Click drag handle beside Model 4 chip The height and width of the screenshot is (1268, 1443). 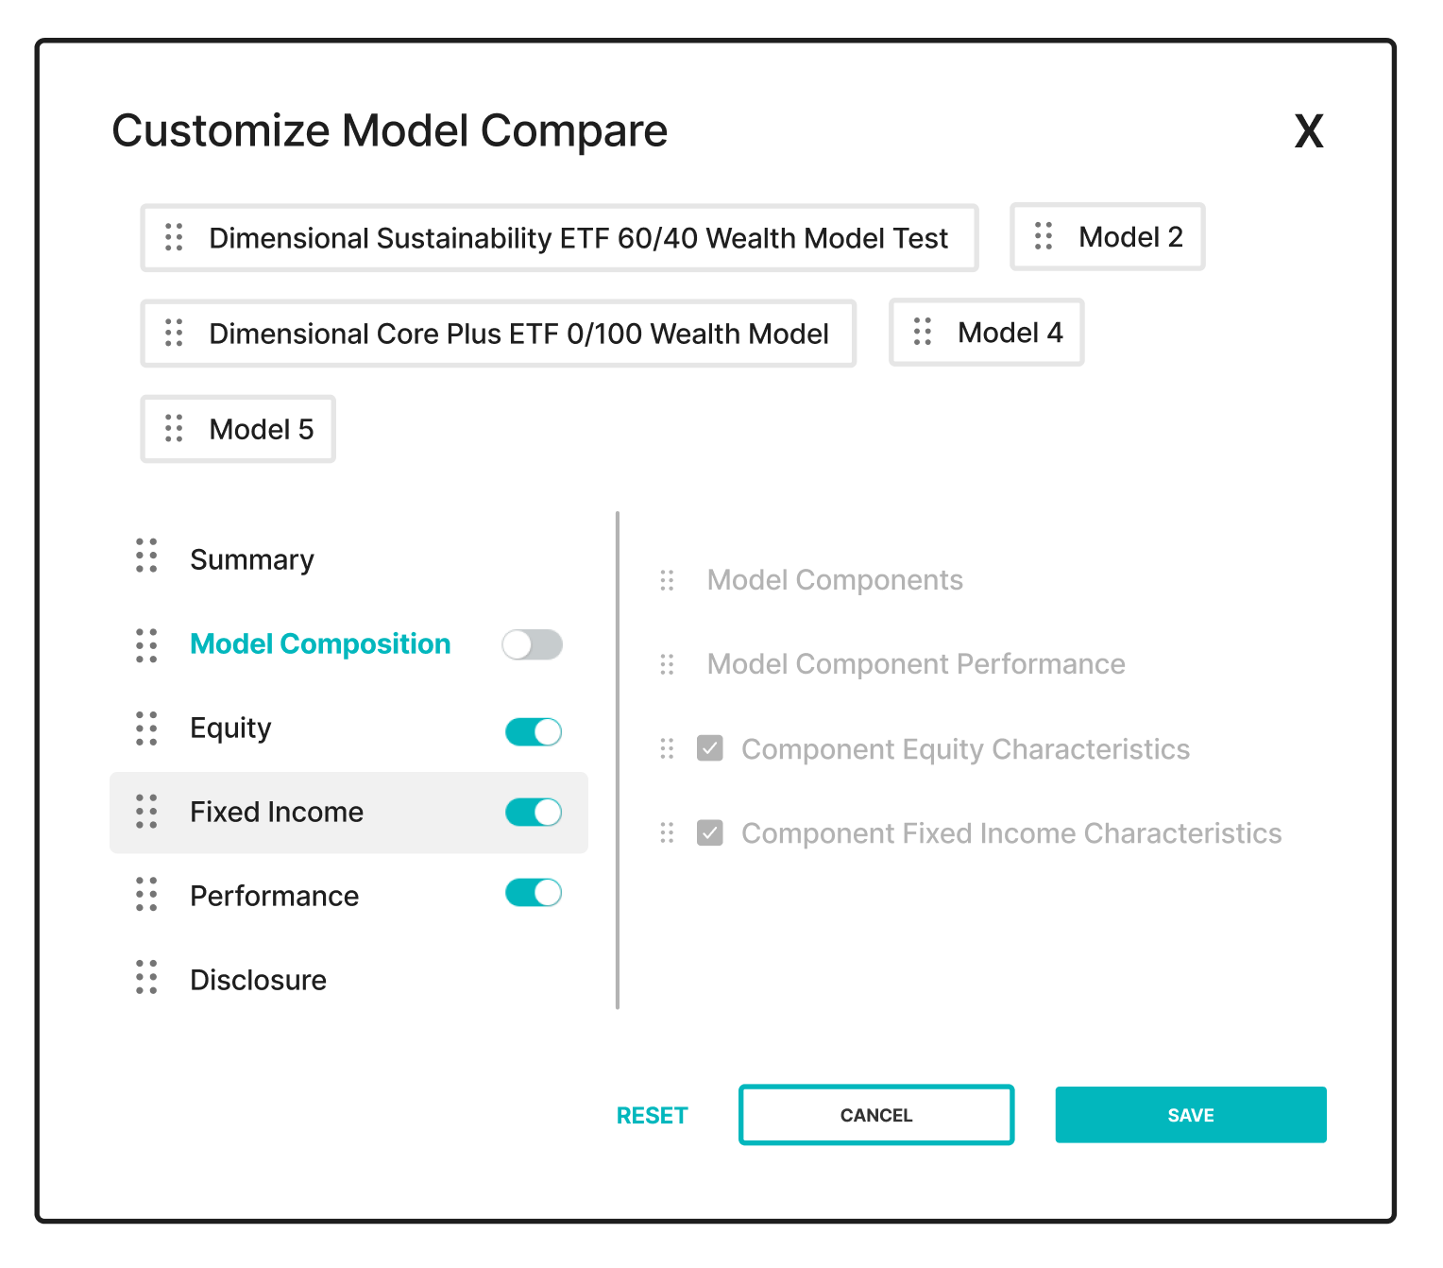[923, 332]
